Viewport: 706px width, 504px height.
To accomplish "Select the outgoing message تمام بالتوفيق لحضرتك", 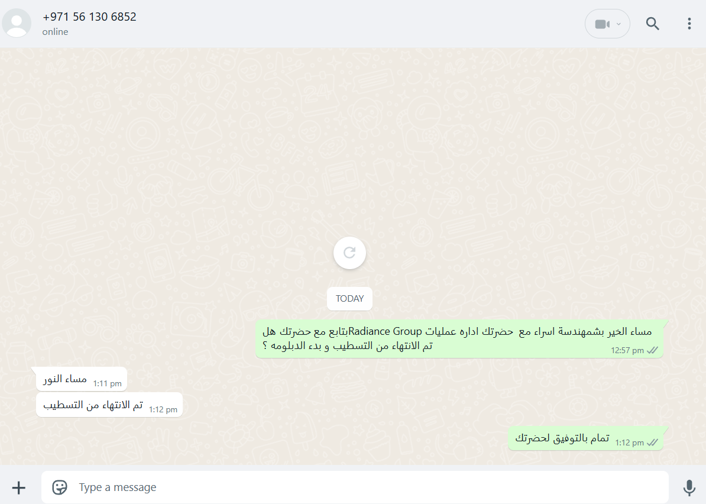I will [586, 438].
